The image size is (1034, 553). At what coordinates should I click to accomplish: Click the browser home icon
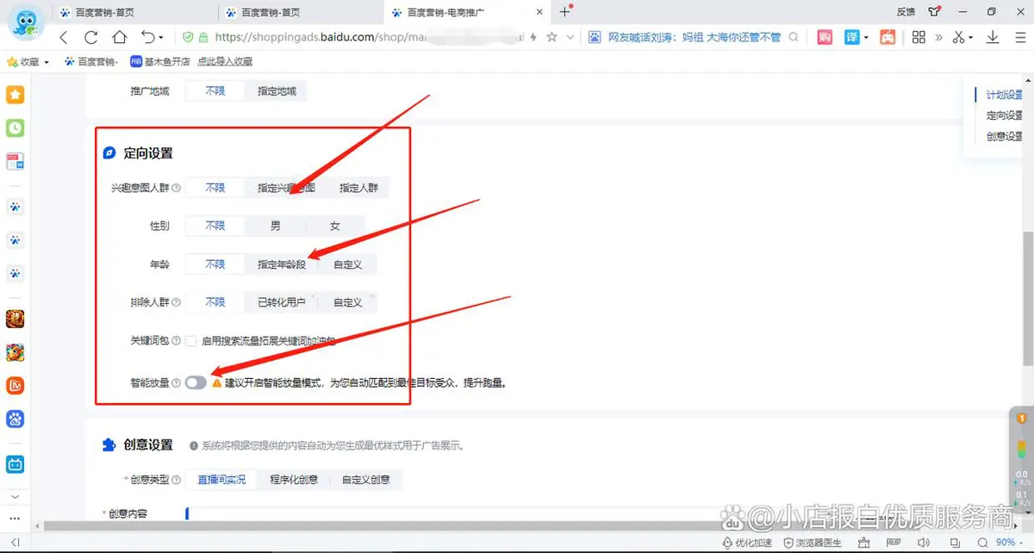pyautogui.click(x=119, y=37)
